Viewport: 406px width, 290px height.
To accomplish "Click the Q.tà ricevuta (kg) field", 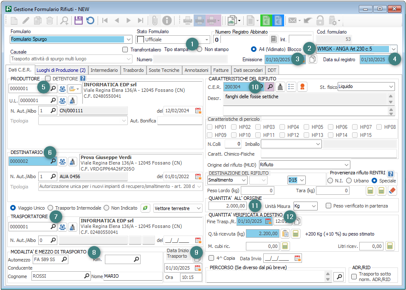I will [262, 233].
